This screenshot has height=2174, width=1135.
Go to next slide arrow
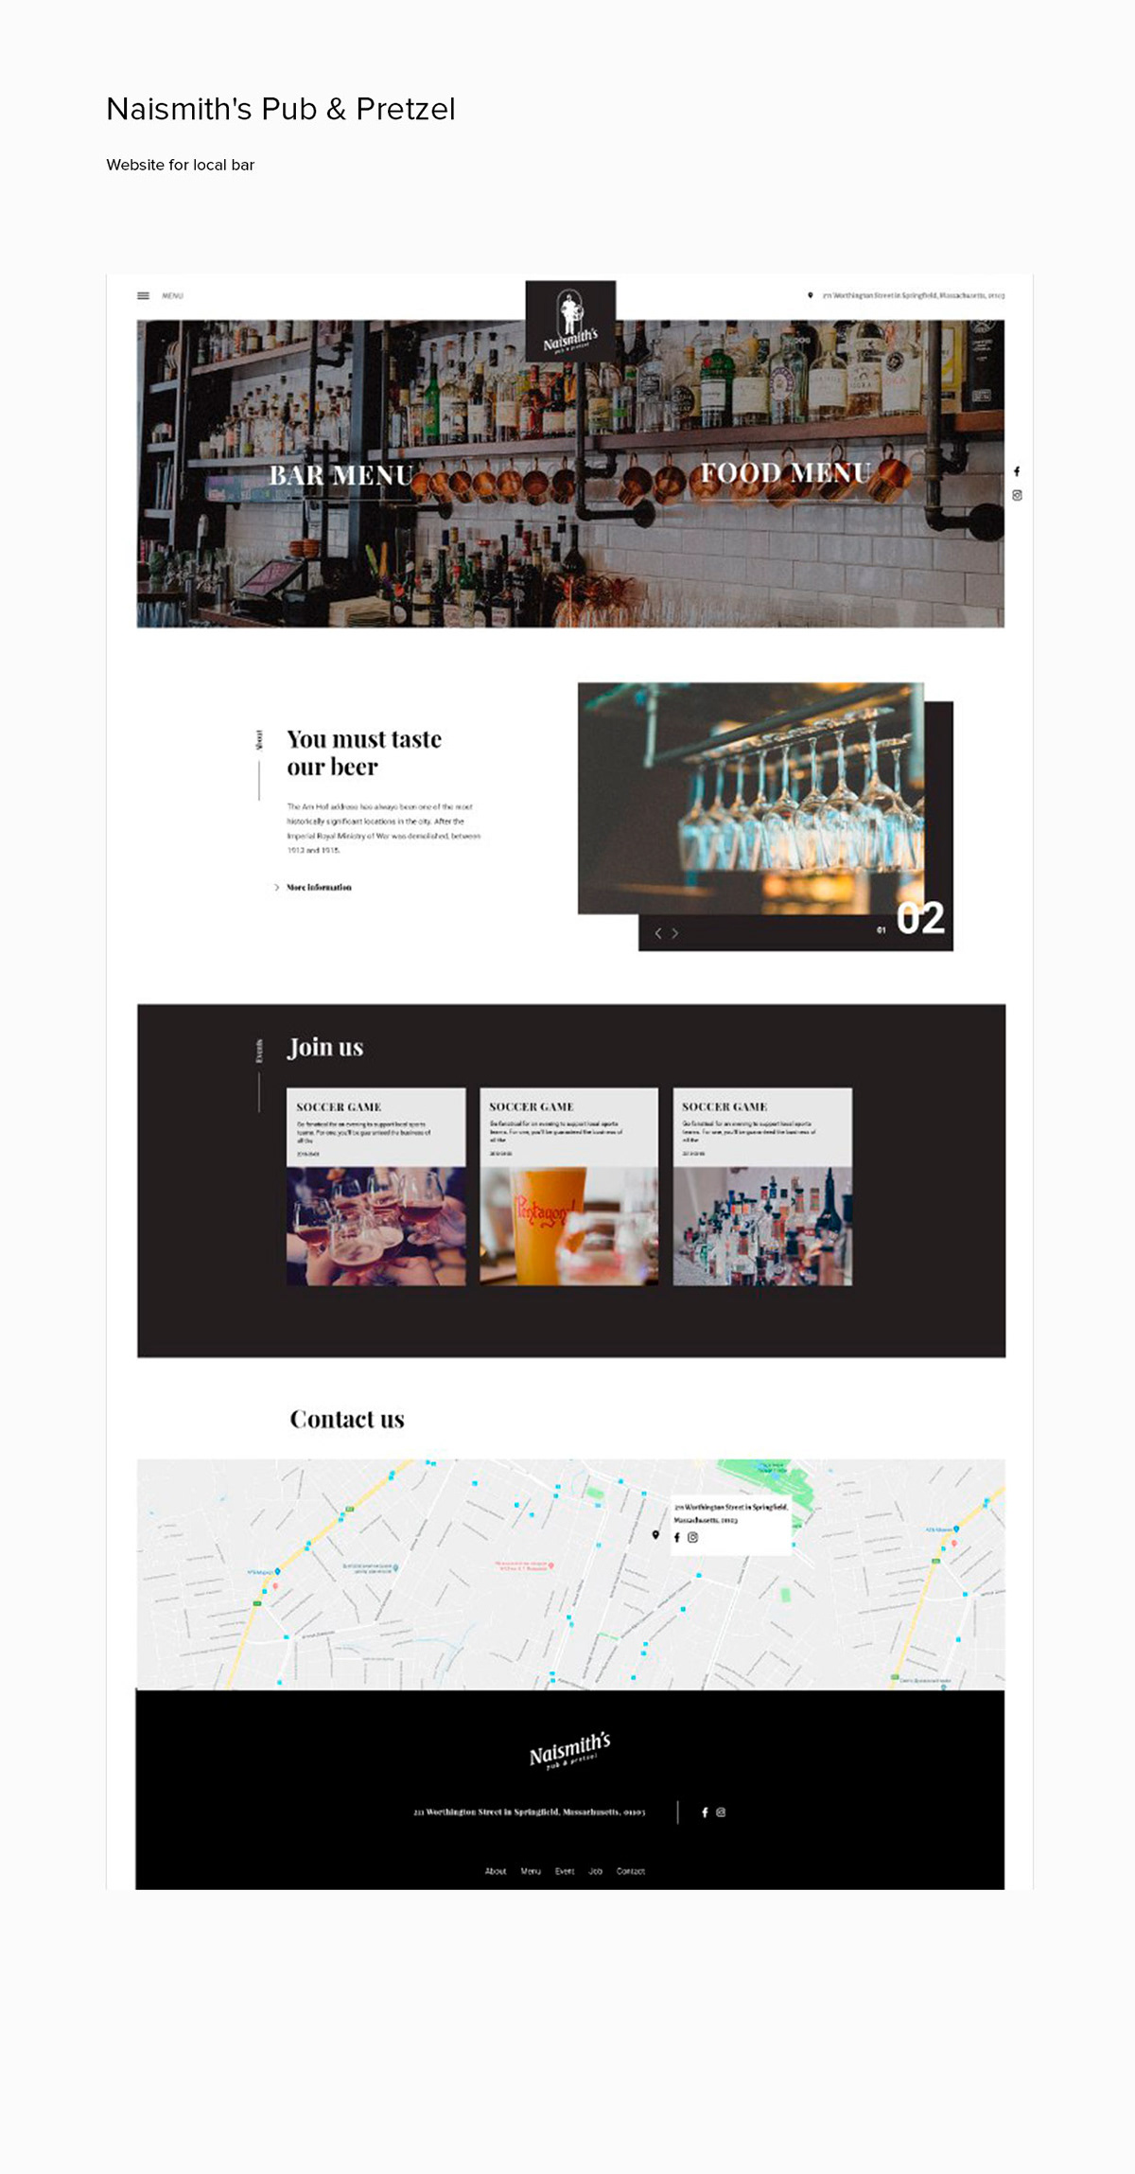(x=674, y=933)
